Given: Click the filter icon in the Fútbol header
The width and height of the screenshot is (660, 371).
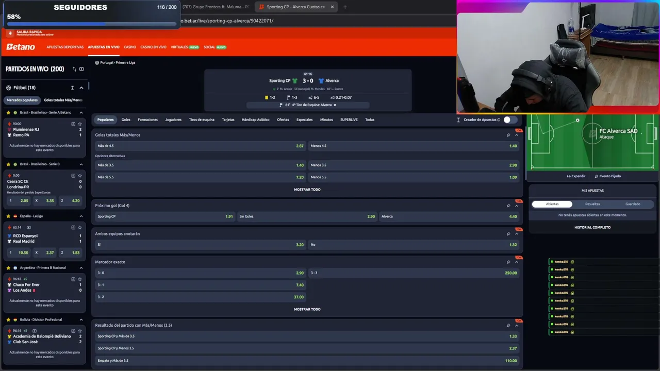Looking at the screenshot, I should pos(73,88).
